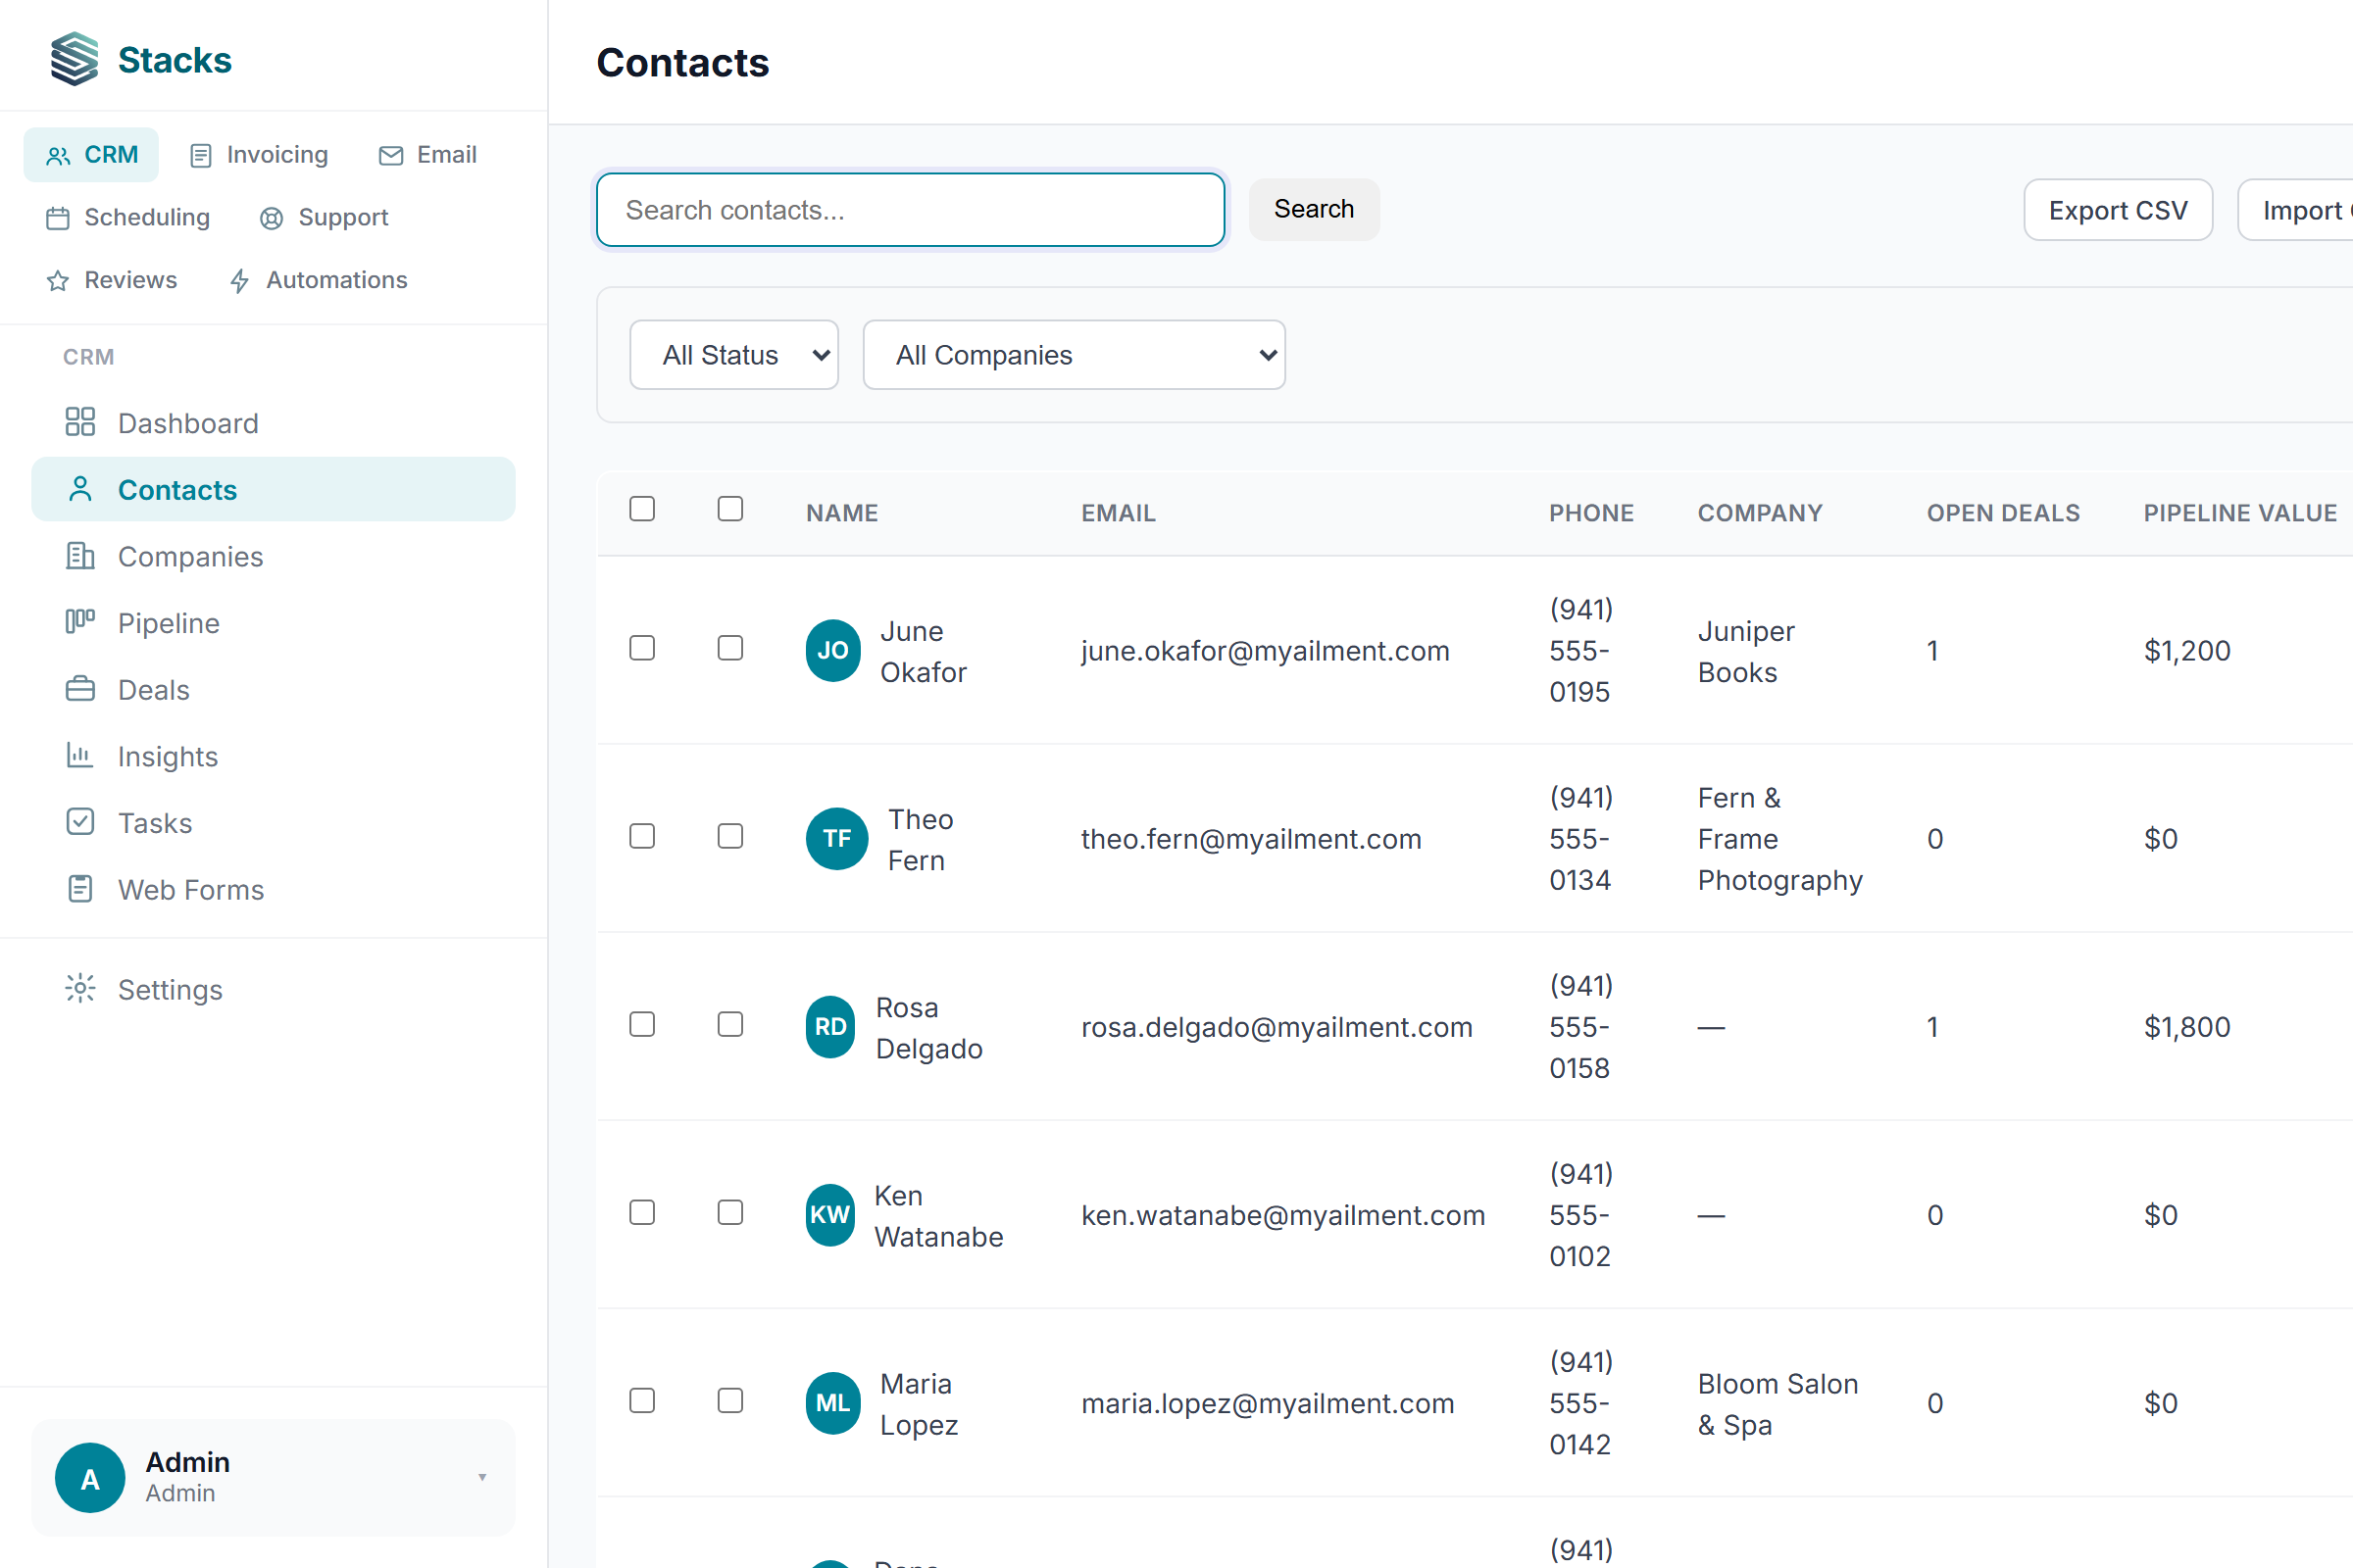Expand the Admin user menu arrow
This screenshot has height=1568, width=2353.
[x=482, y=1477]
